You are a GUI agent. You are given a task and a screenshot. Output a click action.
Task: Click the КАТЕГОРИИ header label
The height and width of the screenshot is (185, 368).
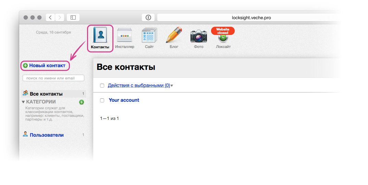click(41, 102)
